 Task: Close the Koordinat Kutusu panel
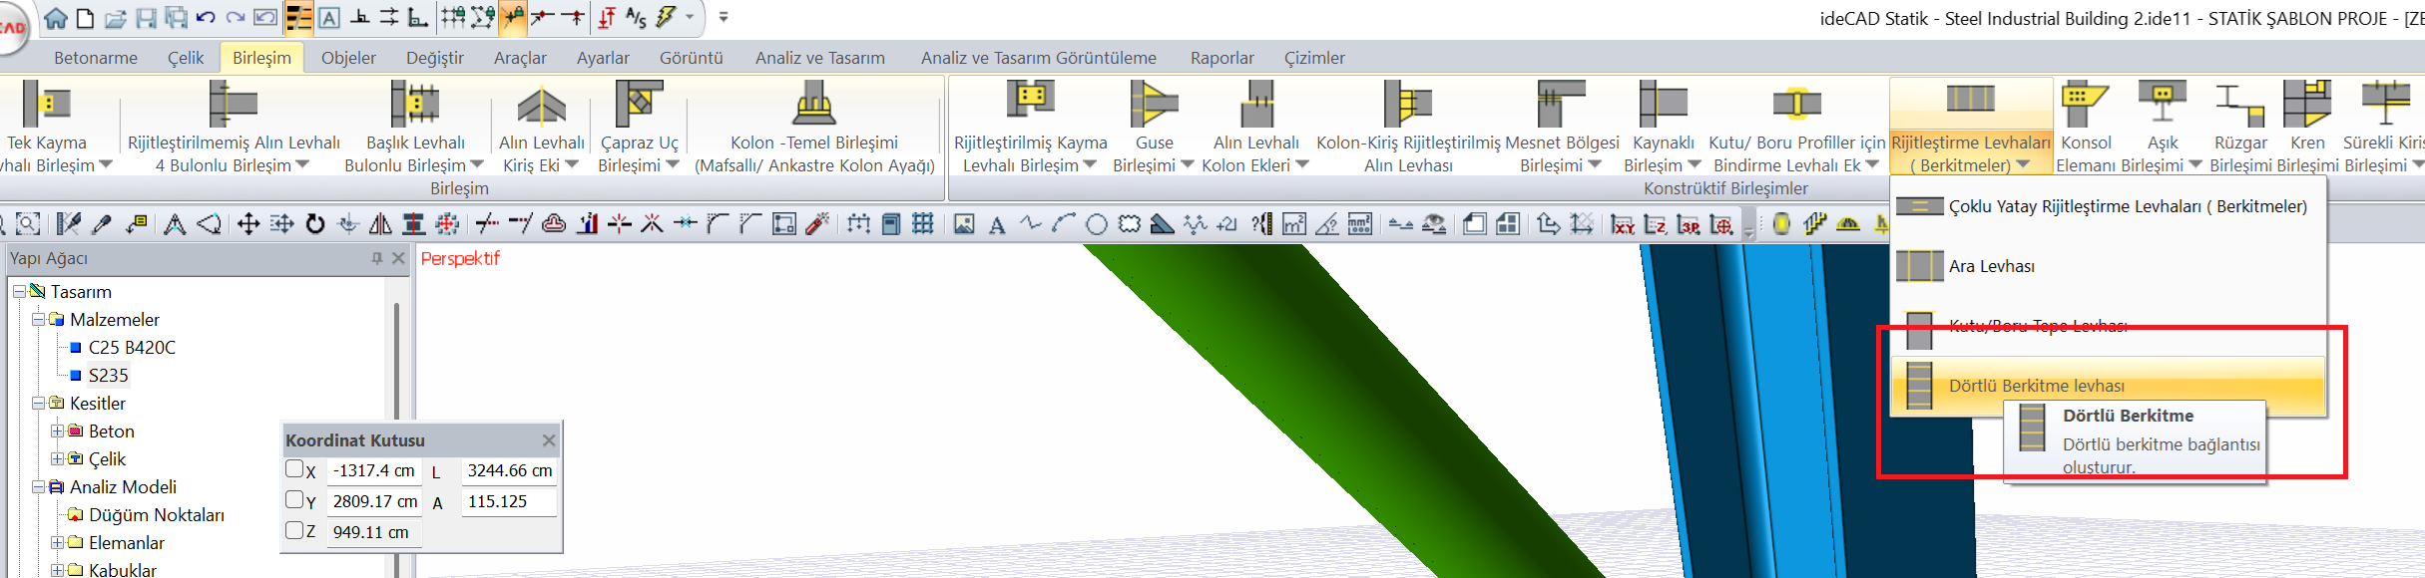tap(549, 439)
